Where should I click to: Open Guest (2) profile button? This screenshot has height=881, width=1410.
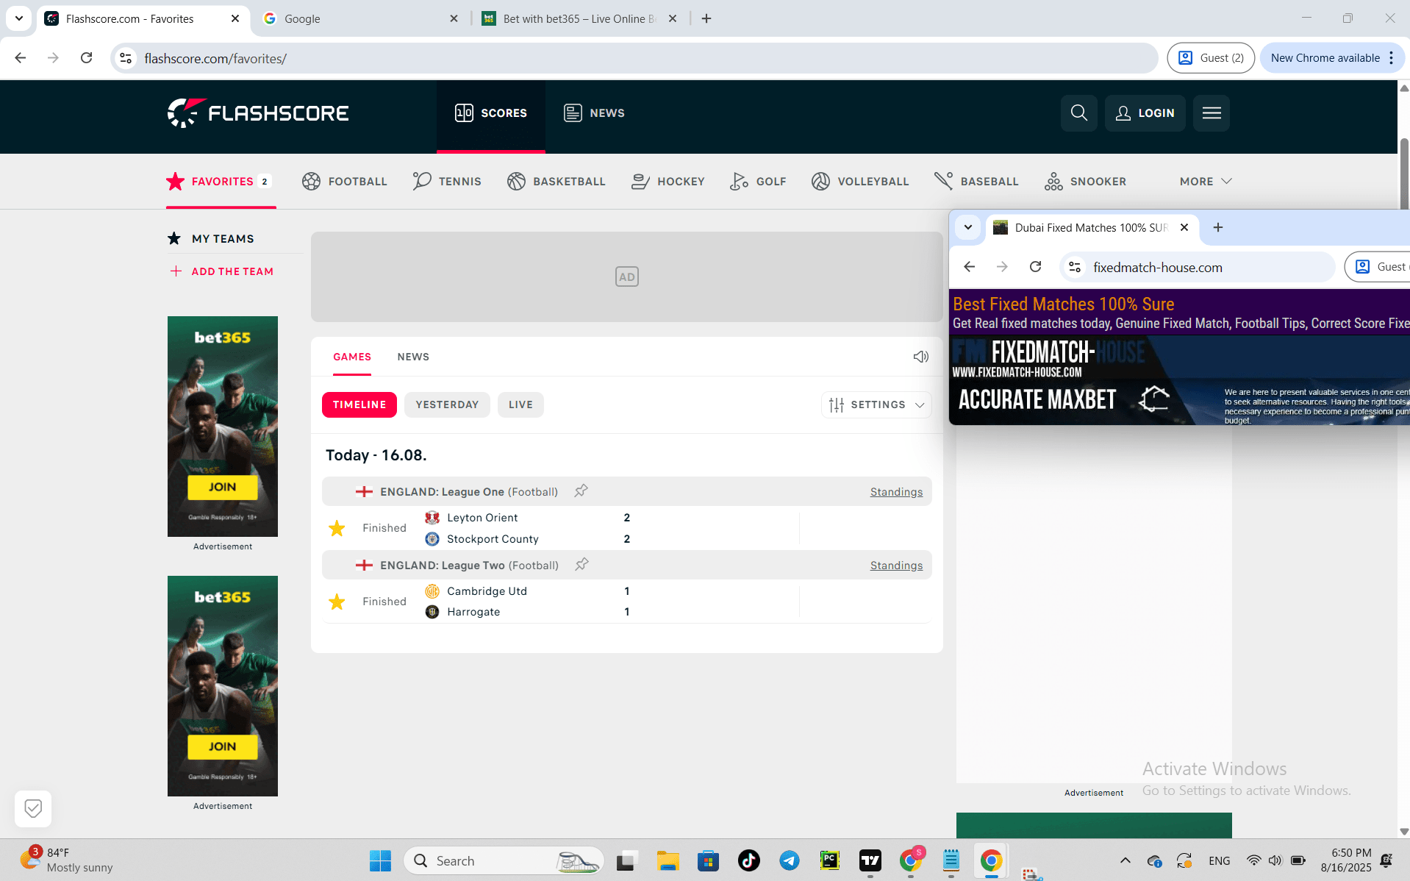[x=1211, y=58]
